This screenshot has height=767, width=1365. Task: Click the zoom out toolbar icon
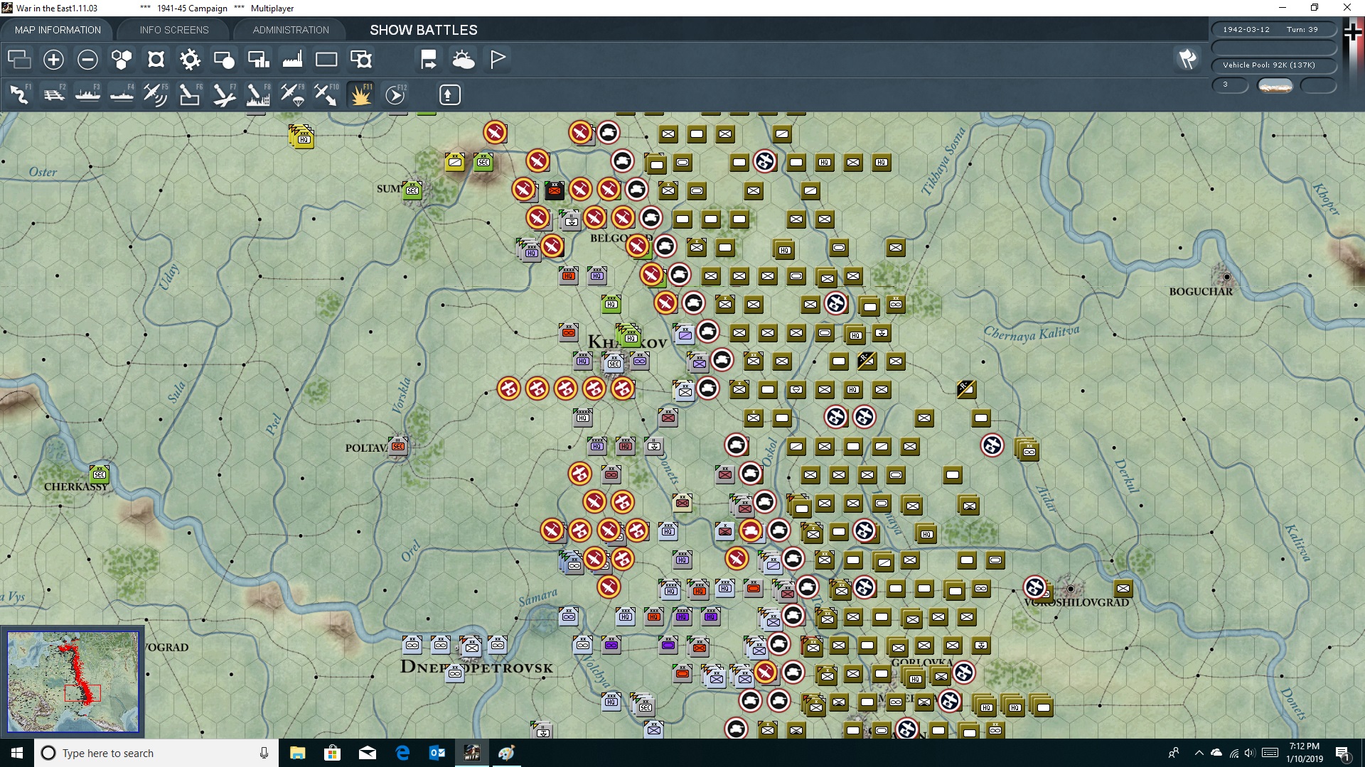coord(87,59)
